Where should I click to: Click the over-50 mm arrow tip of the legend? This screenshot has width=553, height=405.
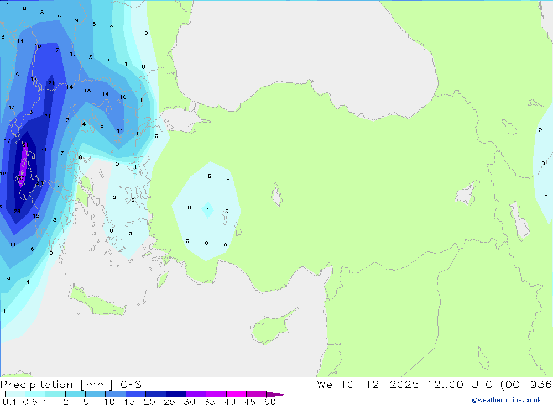click(276, 395)
